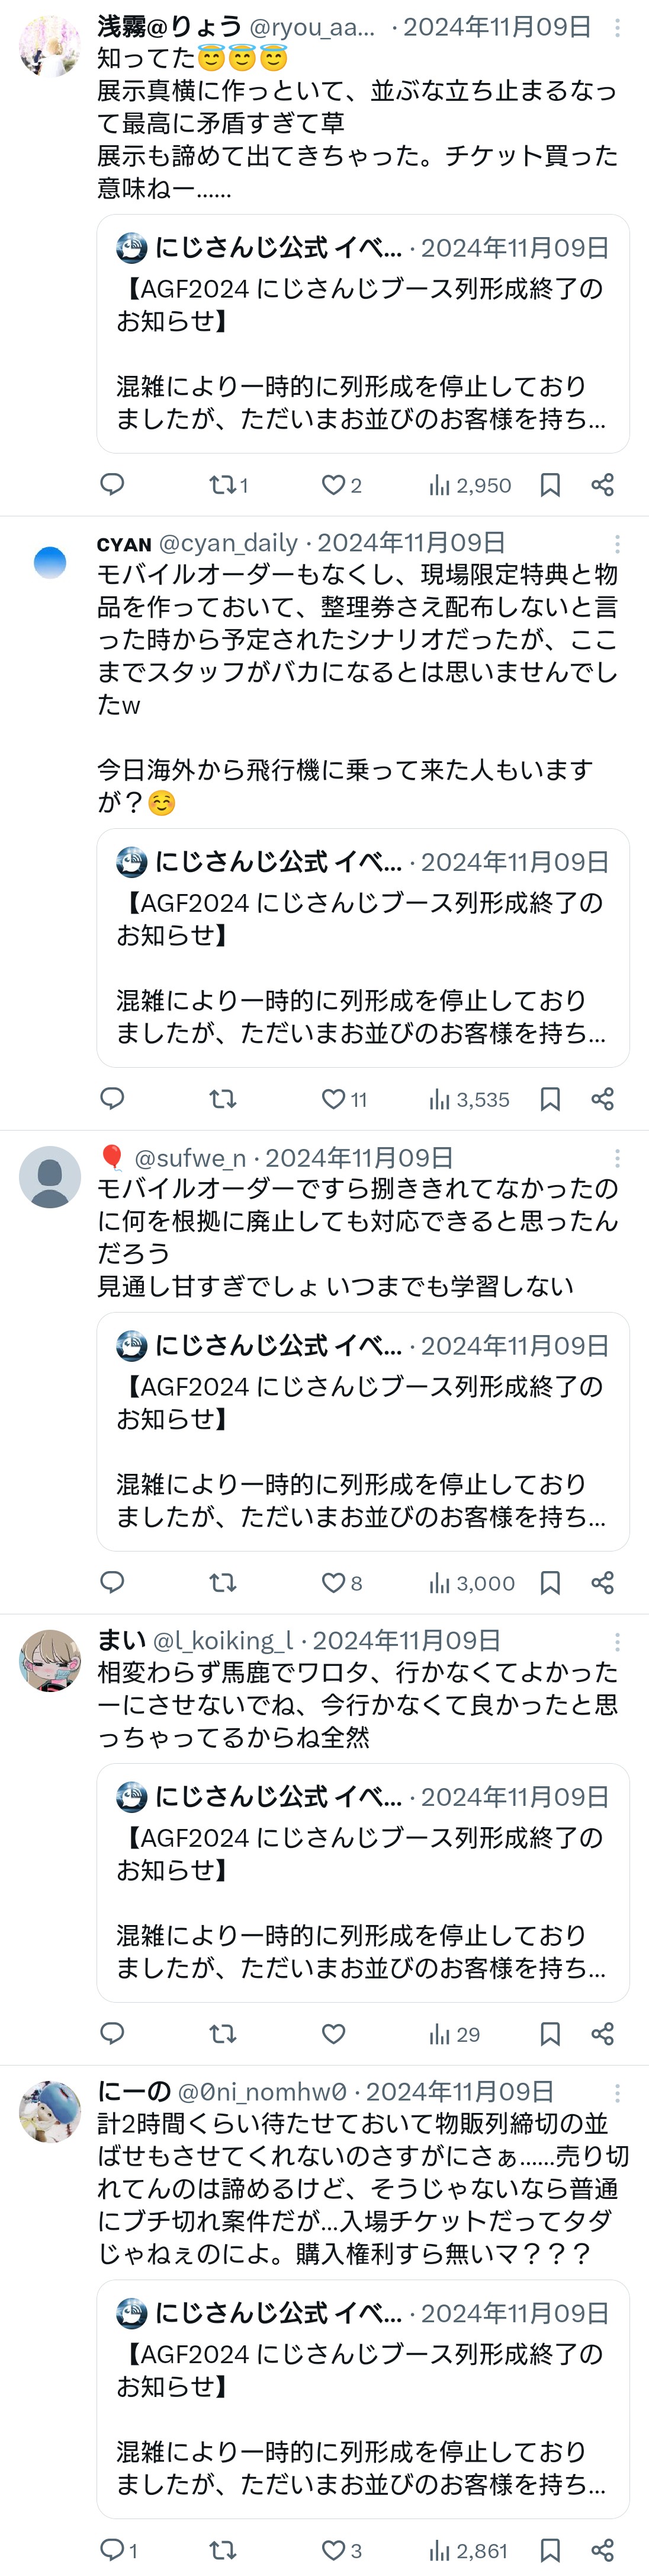Viewport: 649px width, 2576px height.
Task: Like the post by @sufwe_n
Action: pos(333,1582)
